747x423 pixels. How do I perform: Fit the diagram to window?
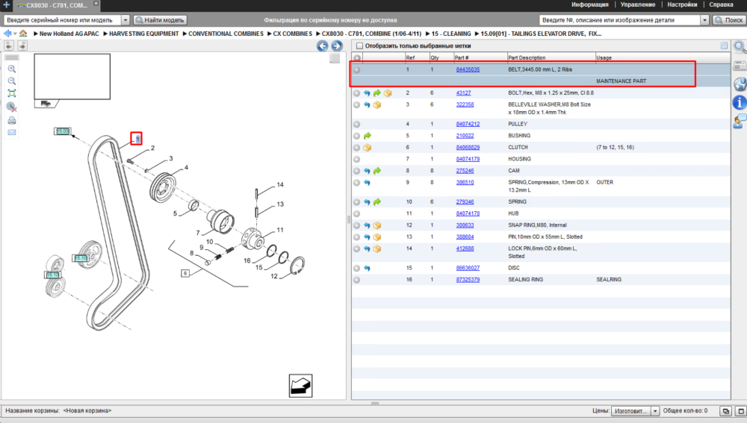tap(12, 93)
